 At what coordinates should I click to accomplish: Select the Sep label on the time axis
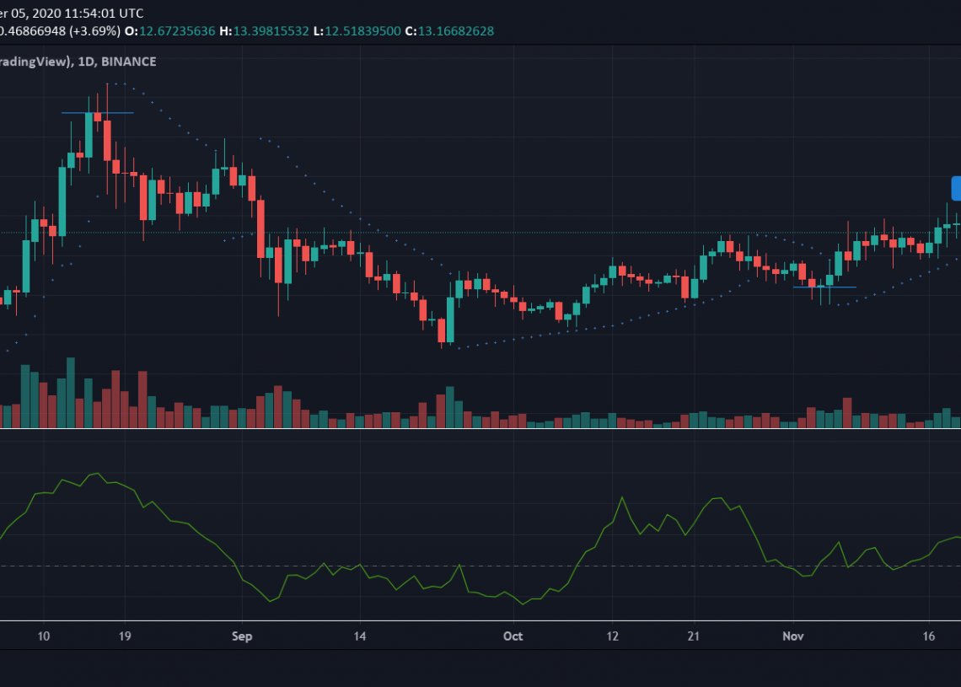pos(241,636)
